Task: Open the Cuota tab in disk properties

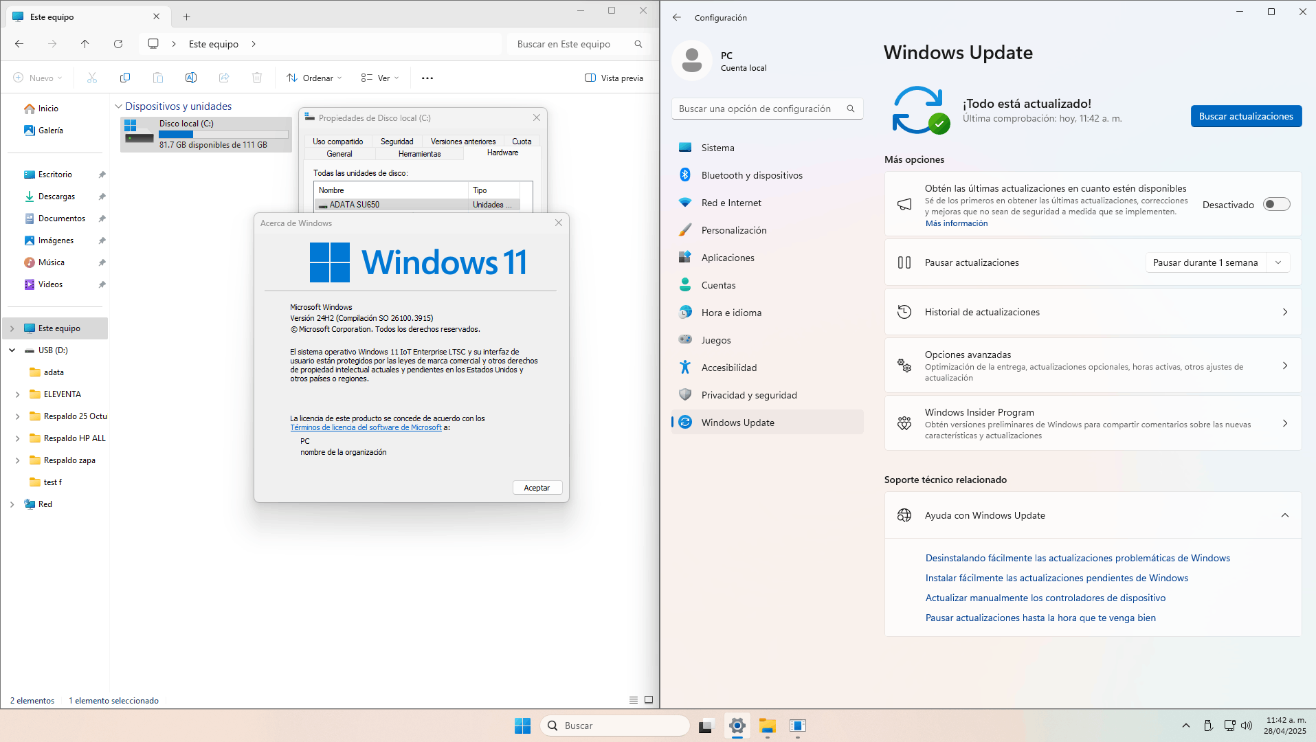Action: point(522,142)
